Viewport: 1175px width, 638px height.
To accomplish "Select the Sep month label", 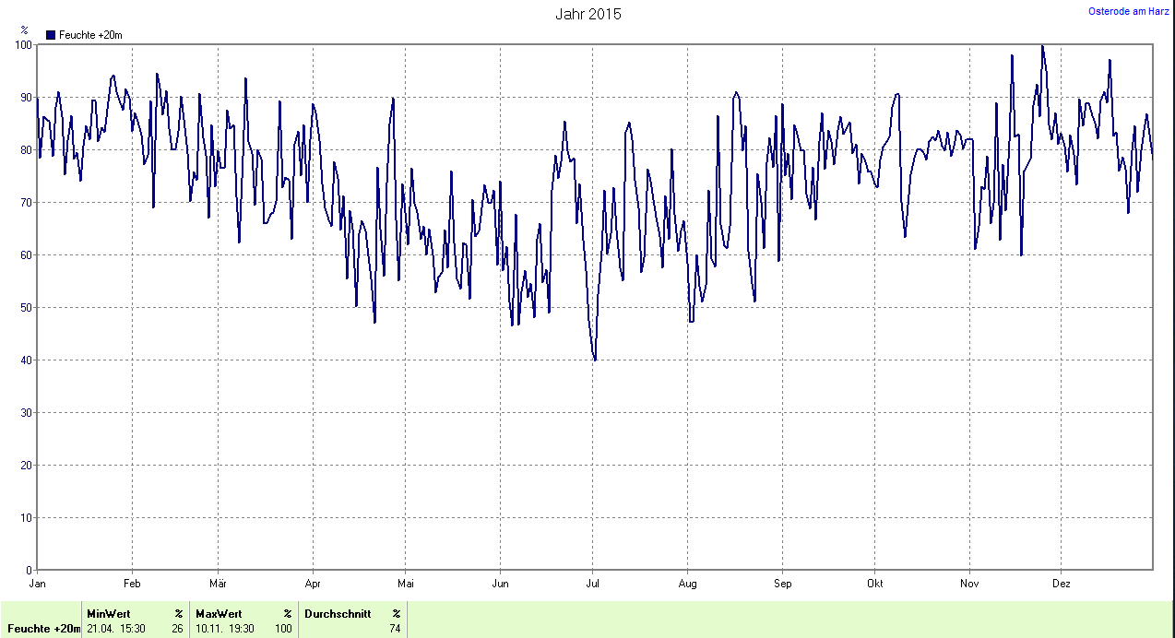I will pos(782,583).
